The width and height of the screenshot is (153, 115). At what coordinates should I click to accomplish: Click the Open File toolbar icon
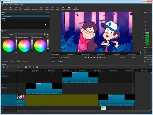point(5,9)
